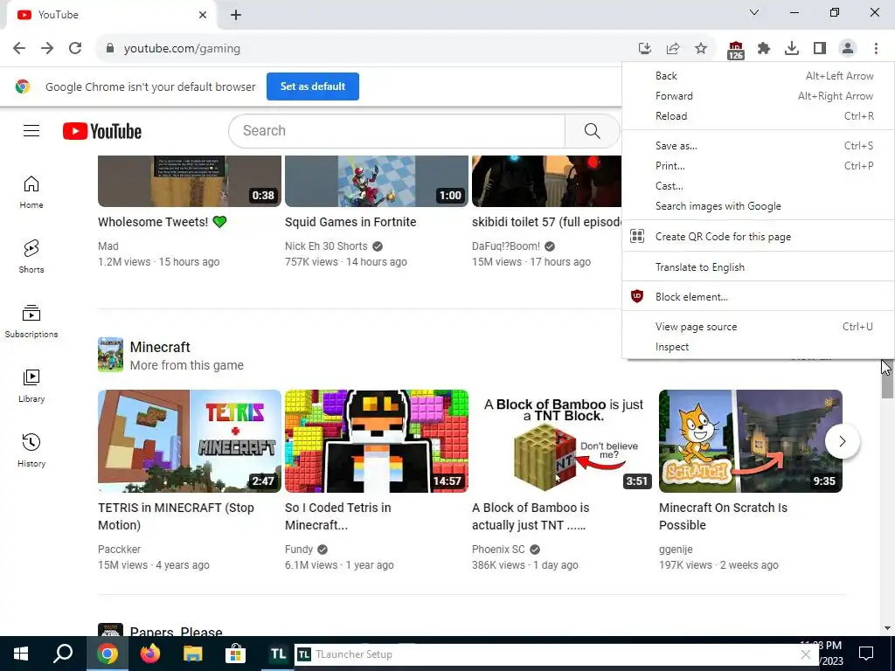Open the uBlock Origin extension icon

(x=736, y=50)
